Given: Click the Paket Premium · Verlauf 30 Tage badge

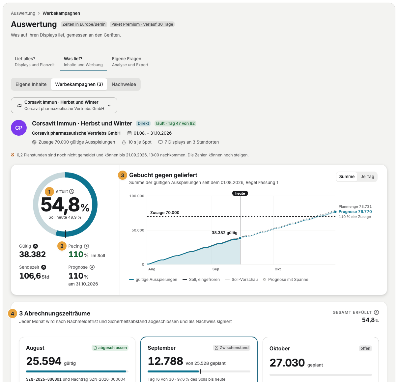Looking at the screenshot, I should click(x=142, y=24).
